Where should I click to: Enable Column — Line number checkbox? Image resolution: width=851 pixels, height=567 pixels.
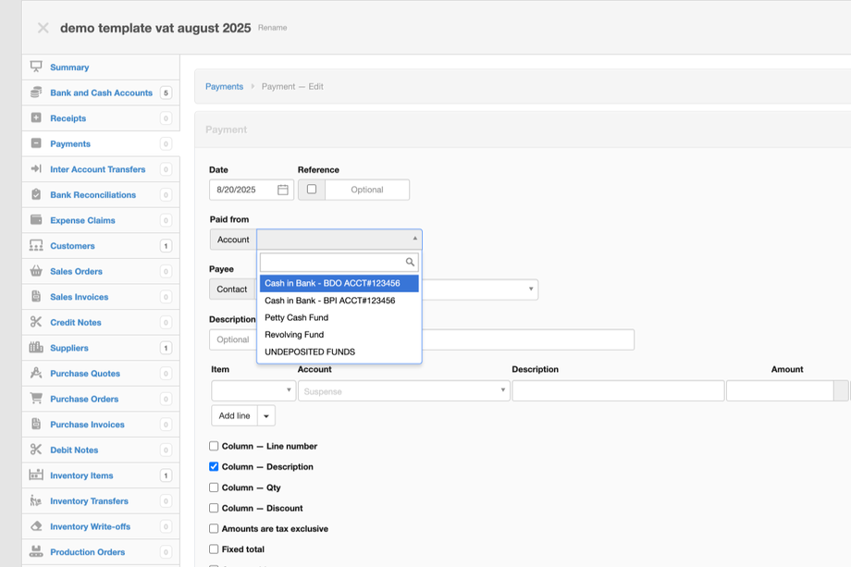pos(214,446)
